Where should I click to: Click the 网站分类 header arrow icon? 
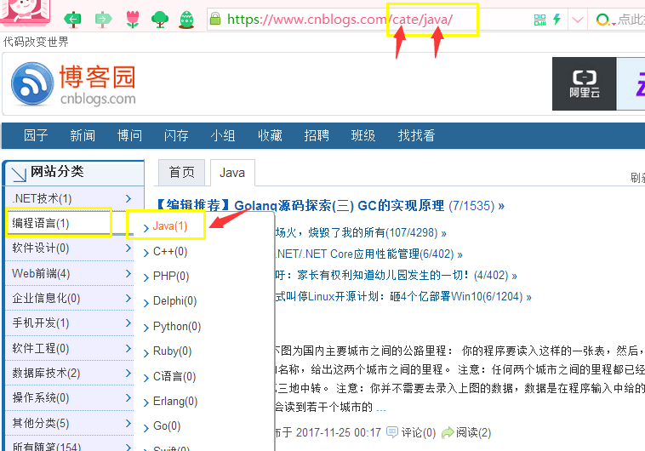[19, 174]
